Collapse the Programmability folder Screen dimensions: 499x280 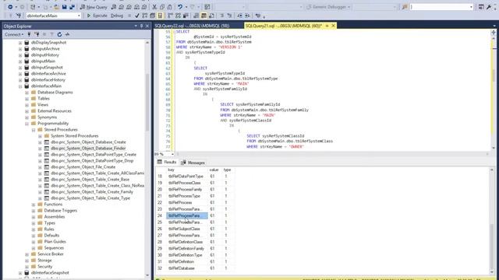point(27,124)
